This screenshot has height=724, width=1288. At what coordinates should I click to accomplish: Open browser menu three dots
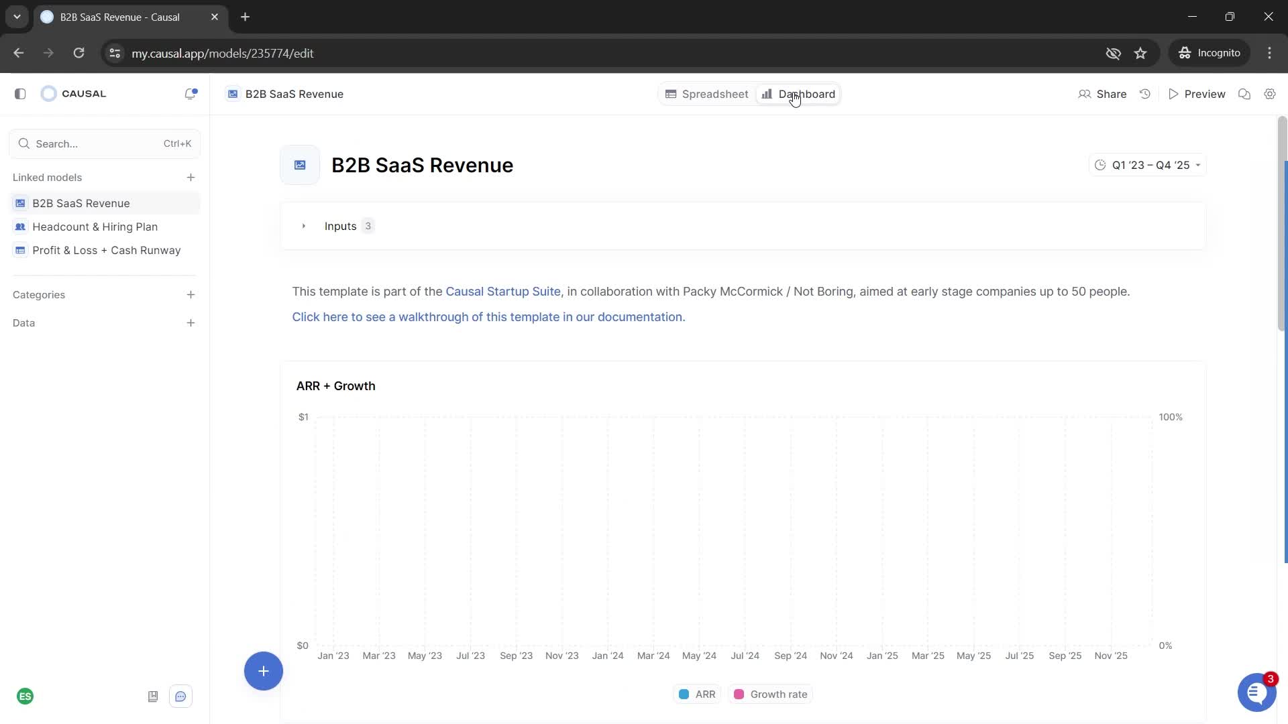1269,53
